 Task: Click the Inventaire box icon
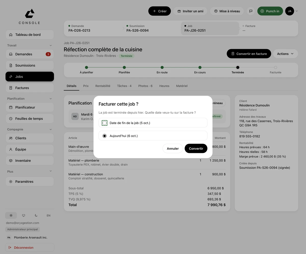point(11,161)
